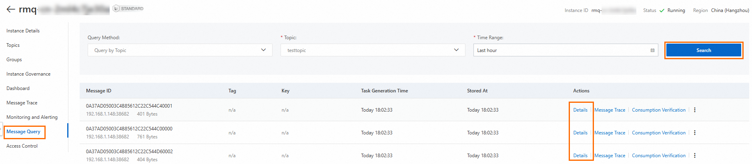
Task: Open Message Query in the sidebar
Action: coord(24,132)
